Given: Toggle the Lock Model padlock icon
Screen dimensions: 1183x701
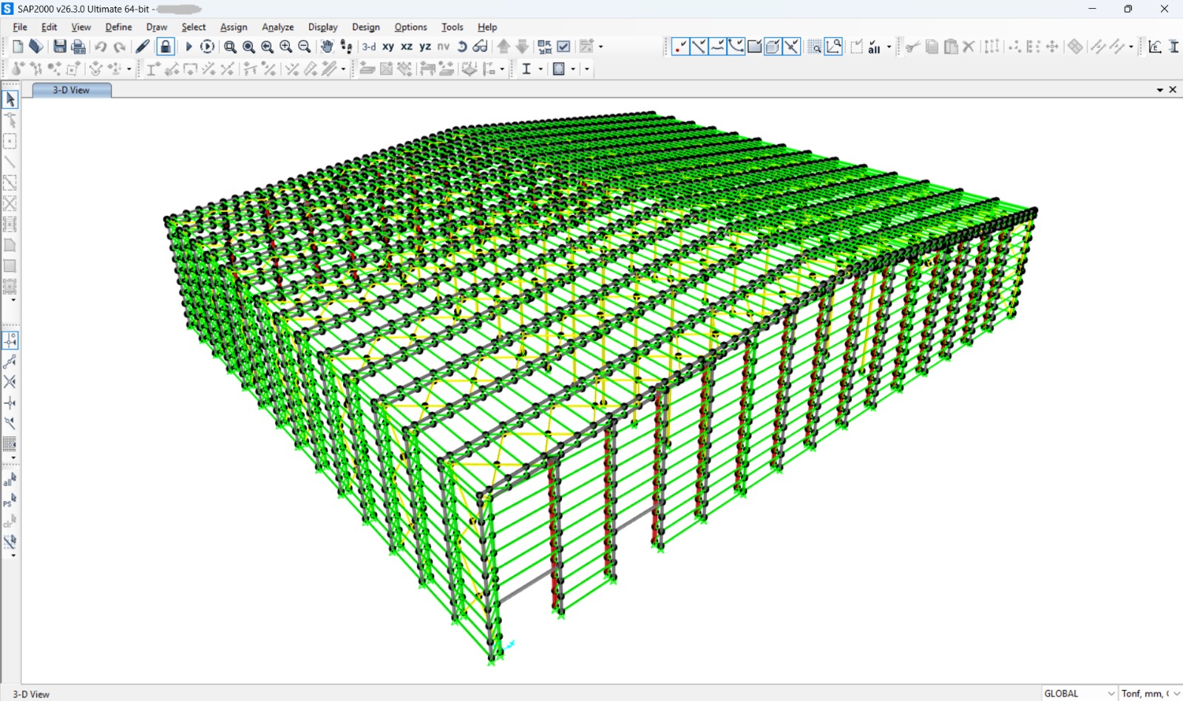Looking at the screenshot, I should [166, 47].
